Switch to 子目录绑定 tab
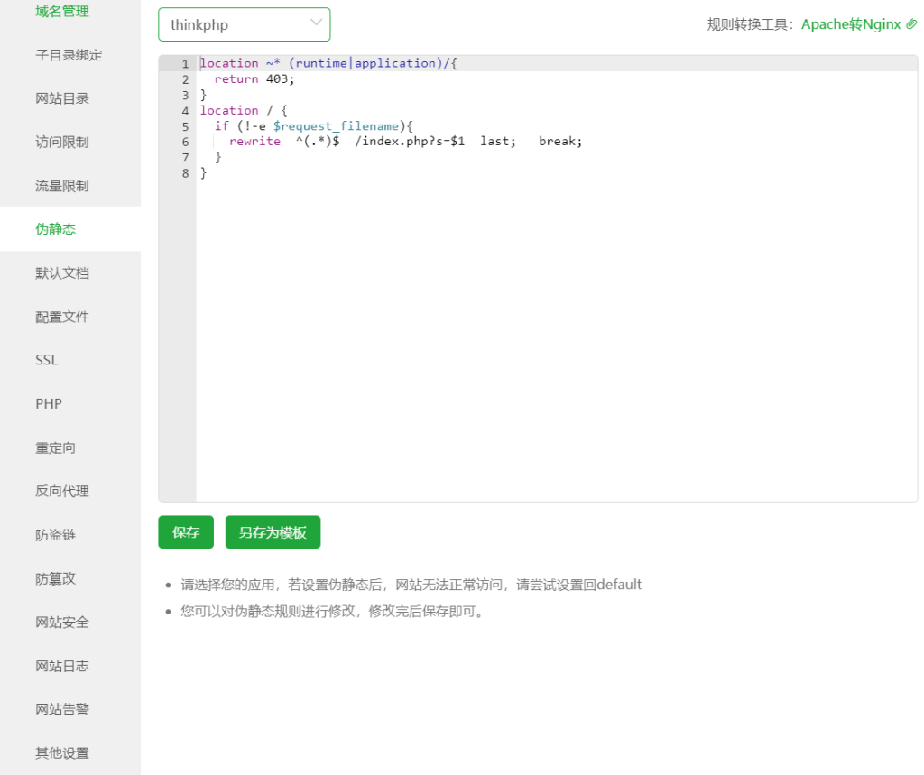Screen dimensions: 924x775 pos(69,55)
